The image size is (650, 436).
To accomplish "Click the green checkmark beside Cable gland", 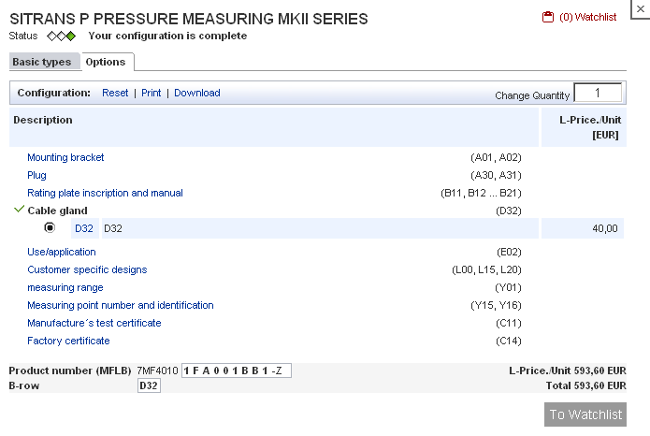I will click(19, 209).
